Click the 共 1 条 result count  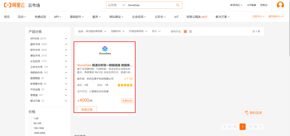coord(256,31)
